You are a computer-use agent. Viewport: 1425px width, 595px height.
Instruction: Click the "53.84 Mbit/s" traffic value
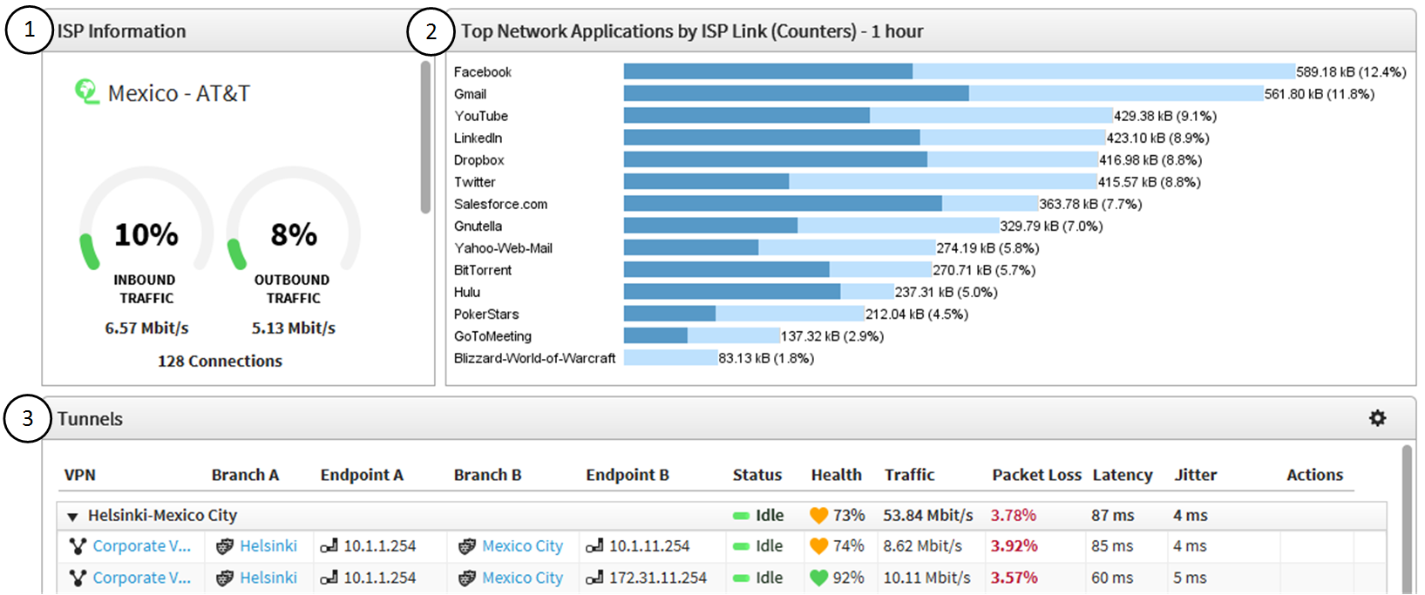[928, 516]
